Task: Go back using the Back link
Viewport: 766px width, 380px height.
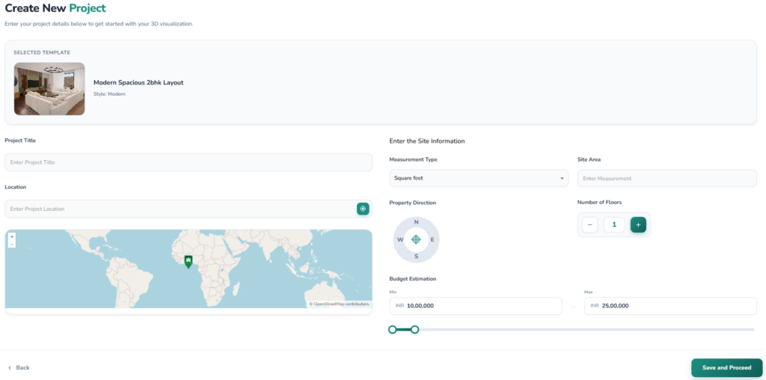Action: tap(19, 367)
